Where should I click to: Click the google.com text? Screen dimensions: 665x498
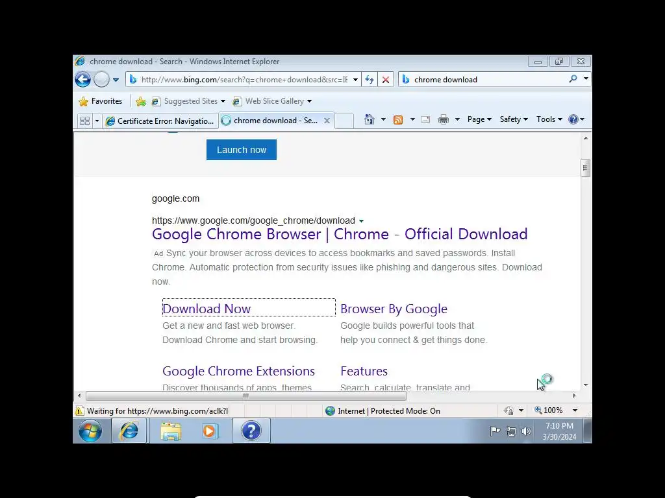[x=175, y=198]
